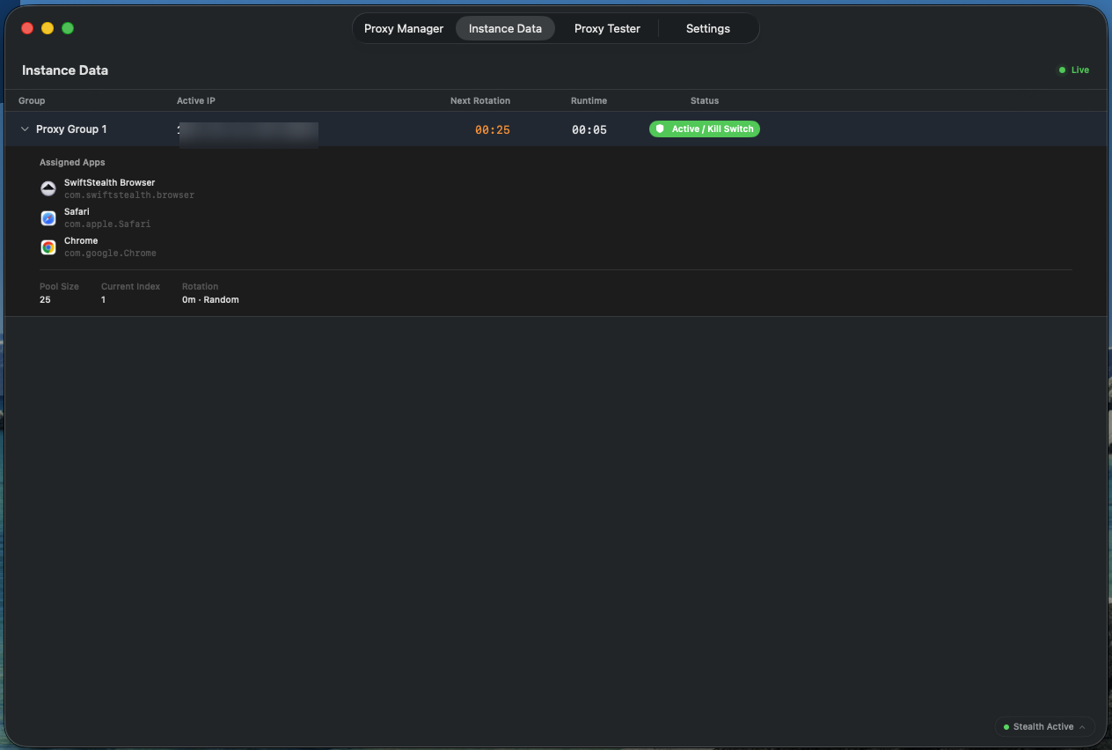Click the com.google.Chrome bundle ID
The width and height of the screenshot is (1112, 750).
point(110,253)
